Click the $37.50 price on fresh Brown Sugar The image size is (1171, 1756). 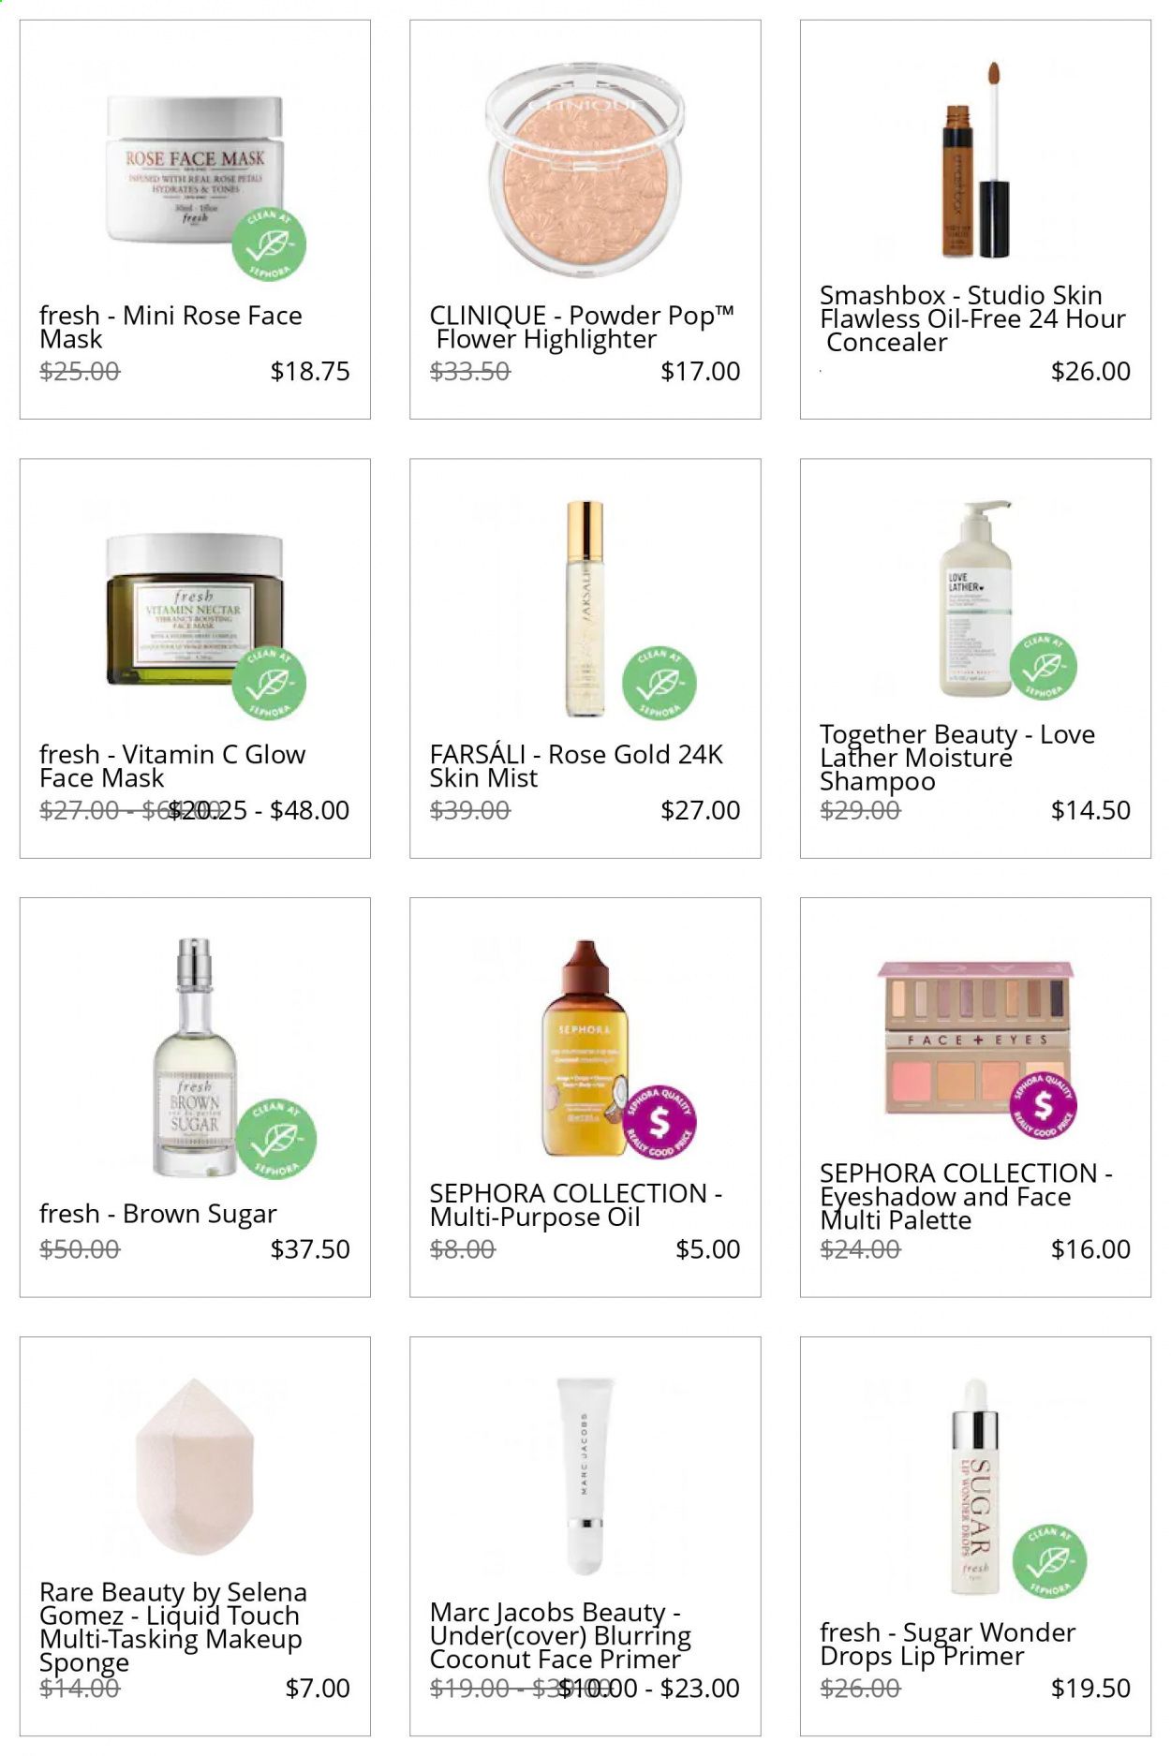310,1249
